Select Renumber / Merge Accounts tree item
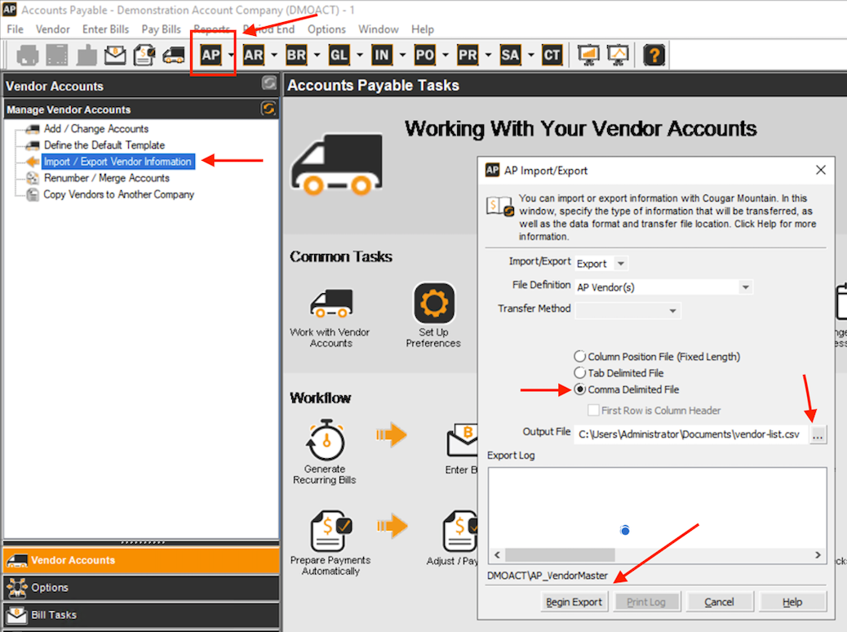 coord(106,178)
